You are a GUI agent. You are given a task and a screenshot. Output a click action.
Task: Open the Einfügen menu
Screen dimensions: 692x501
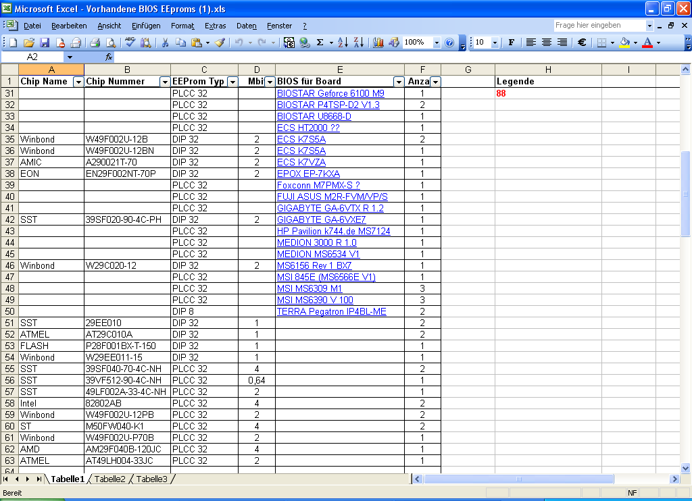pos(146,26)
